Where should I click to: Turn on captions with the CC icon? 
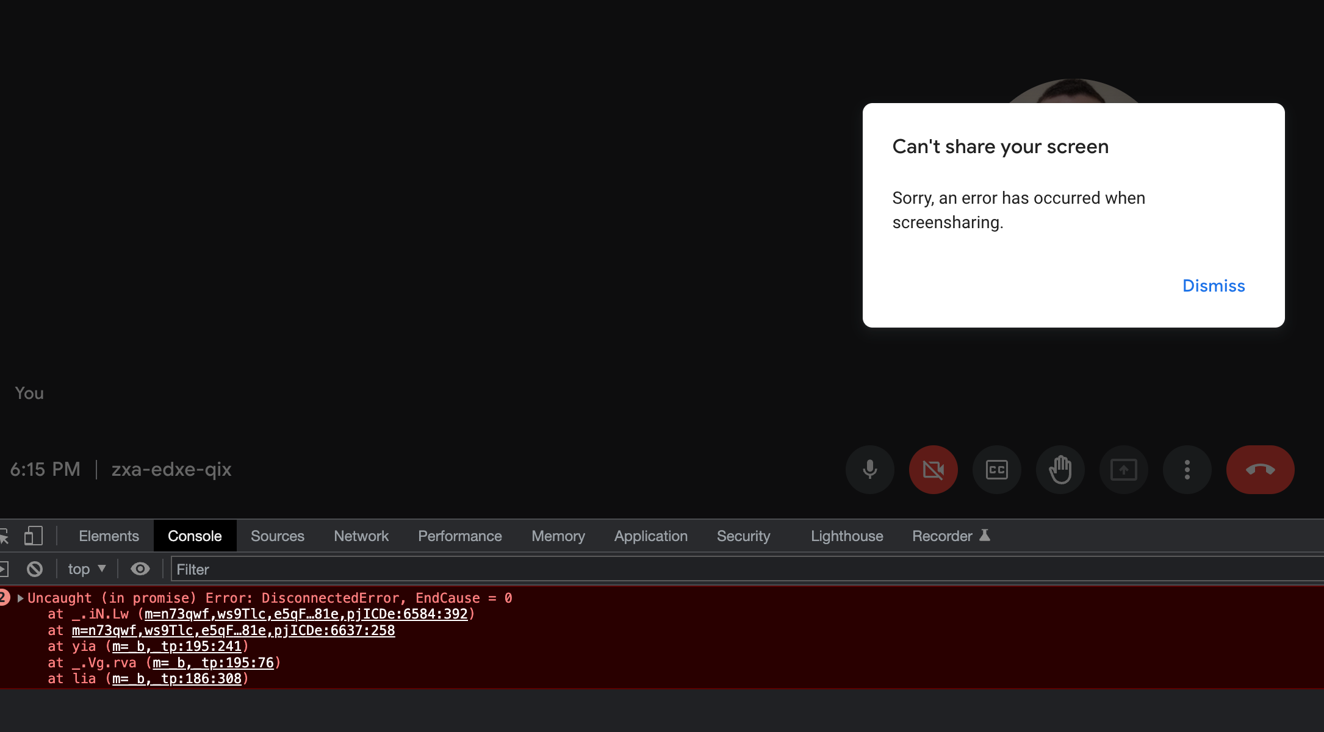(996, 470)
